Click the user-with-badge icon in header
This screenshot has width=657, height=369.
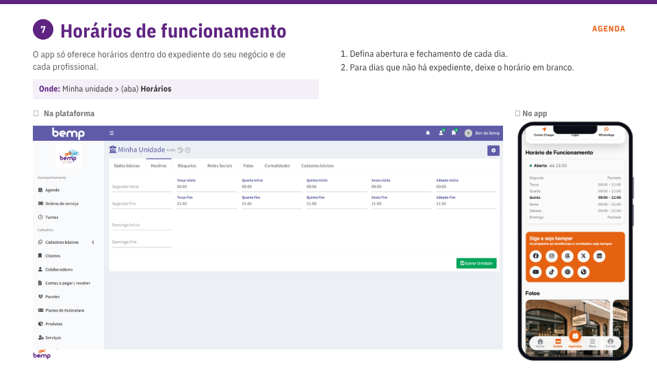click(x=441, y=133)
